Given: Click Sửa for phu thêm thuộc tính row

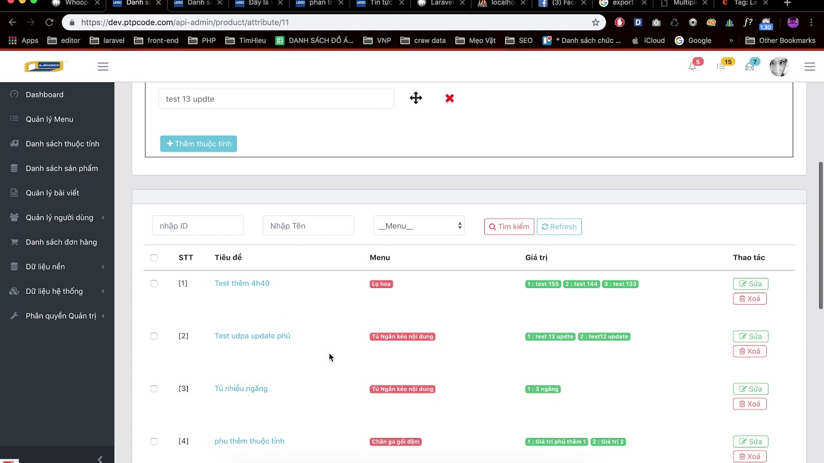Looking at the screenshot, I should tap(751, 442).
